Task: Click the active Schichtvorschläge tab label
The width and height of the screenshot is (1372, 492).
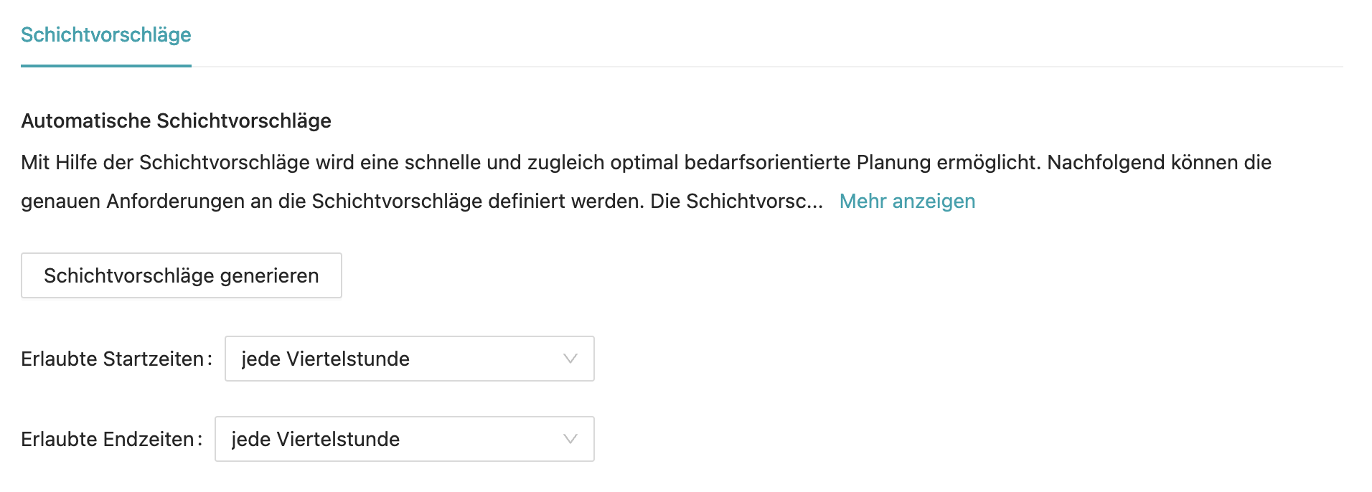Action: [x=106, y=34]
